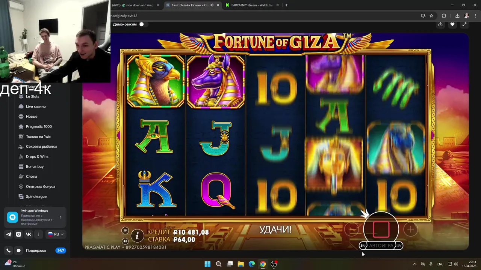Add game to favorites heart icon
Viewport: 481px width, 270px height.
(x=452, y=24)
